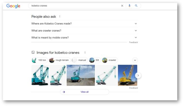Expand "What are crawler cranes?" question
This screenshot has width=183, height=106.
coord(85,31)
